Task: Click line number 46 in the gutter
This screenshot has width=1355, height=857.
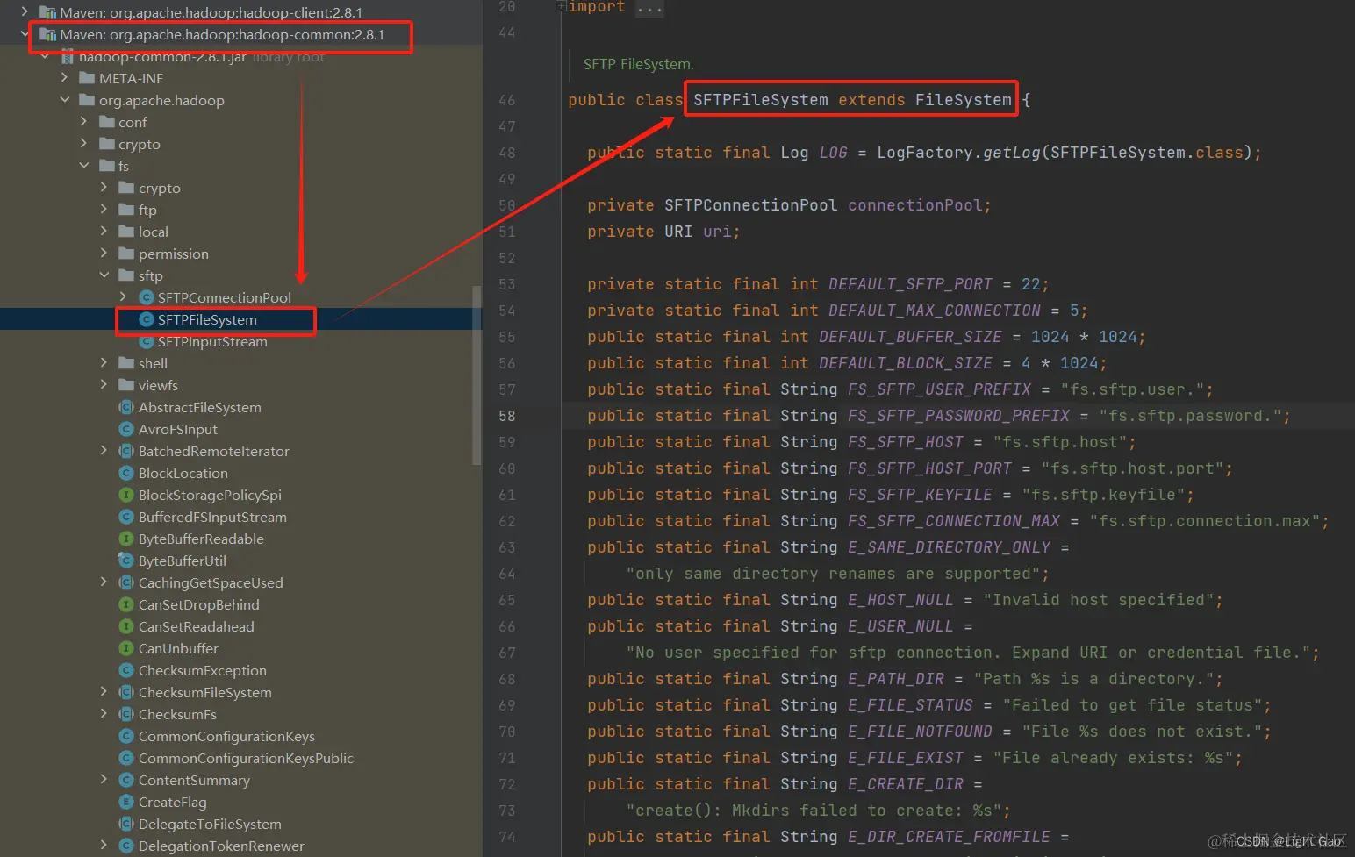Action: pos(507,100)
